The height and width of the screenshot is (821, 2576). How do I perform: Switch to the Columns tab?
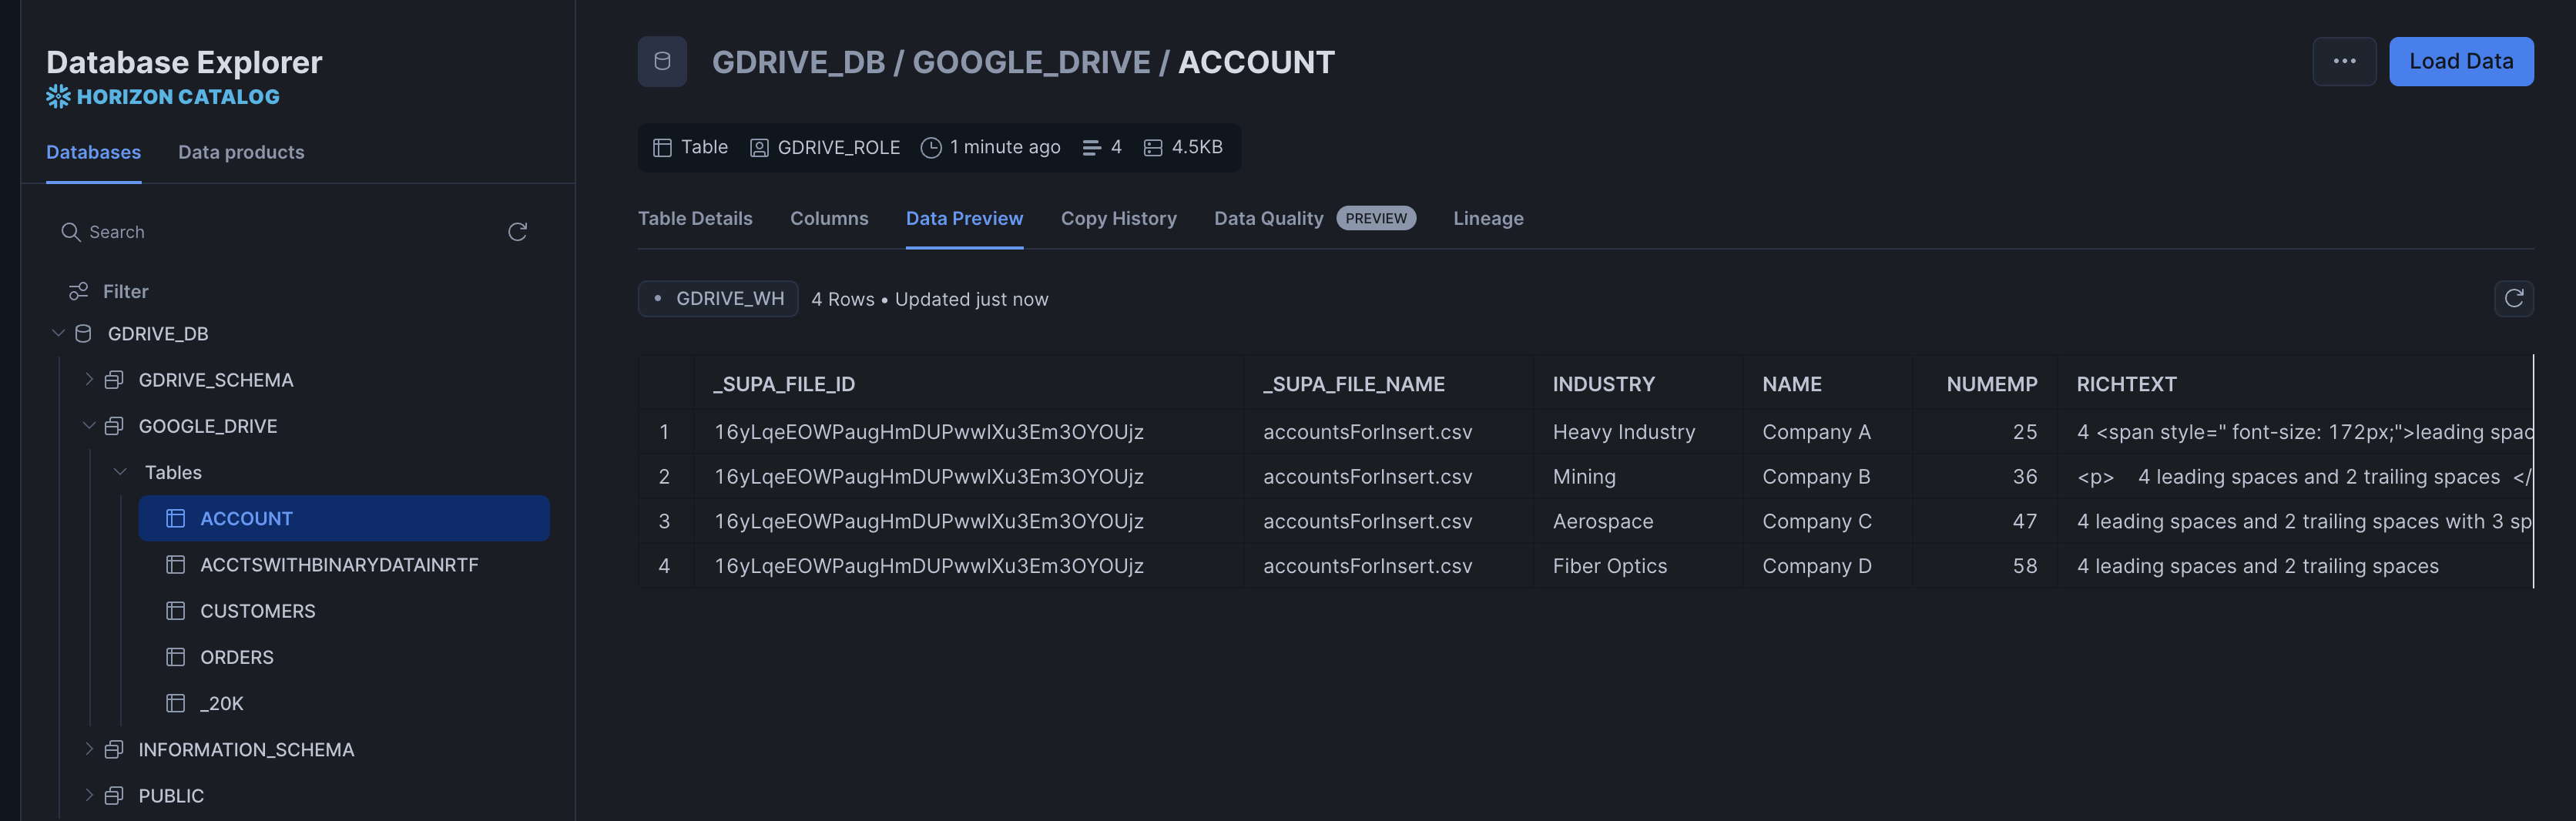[828, 219]
